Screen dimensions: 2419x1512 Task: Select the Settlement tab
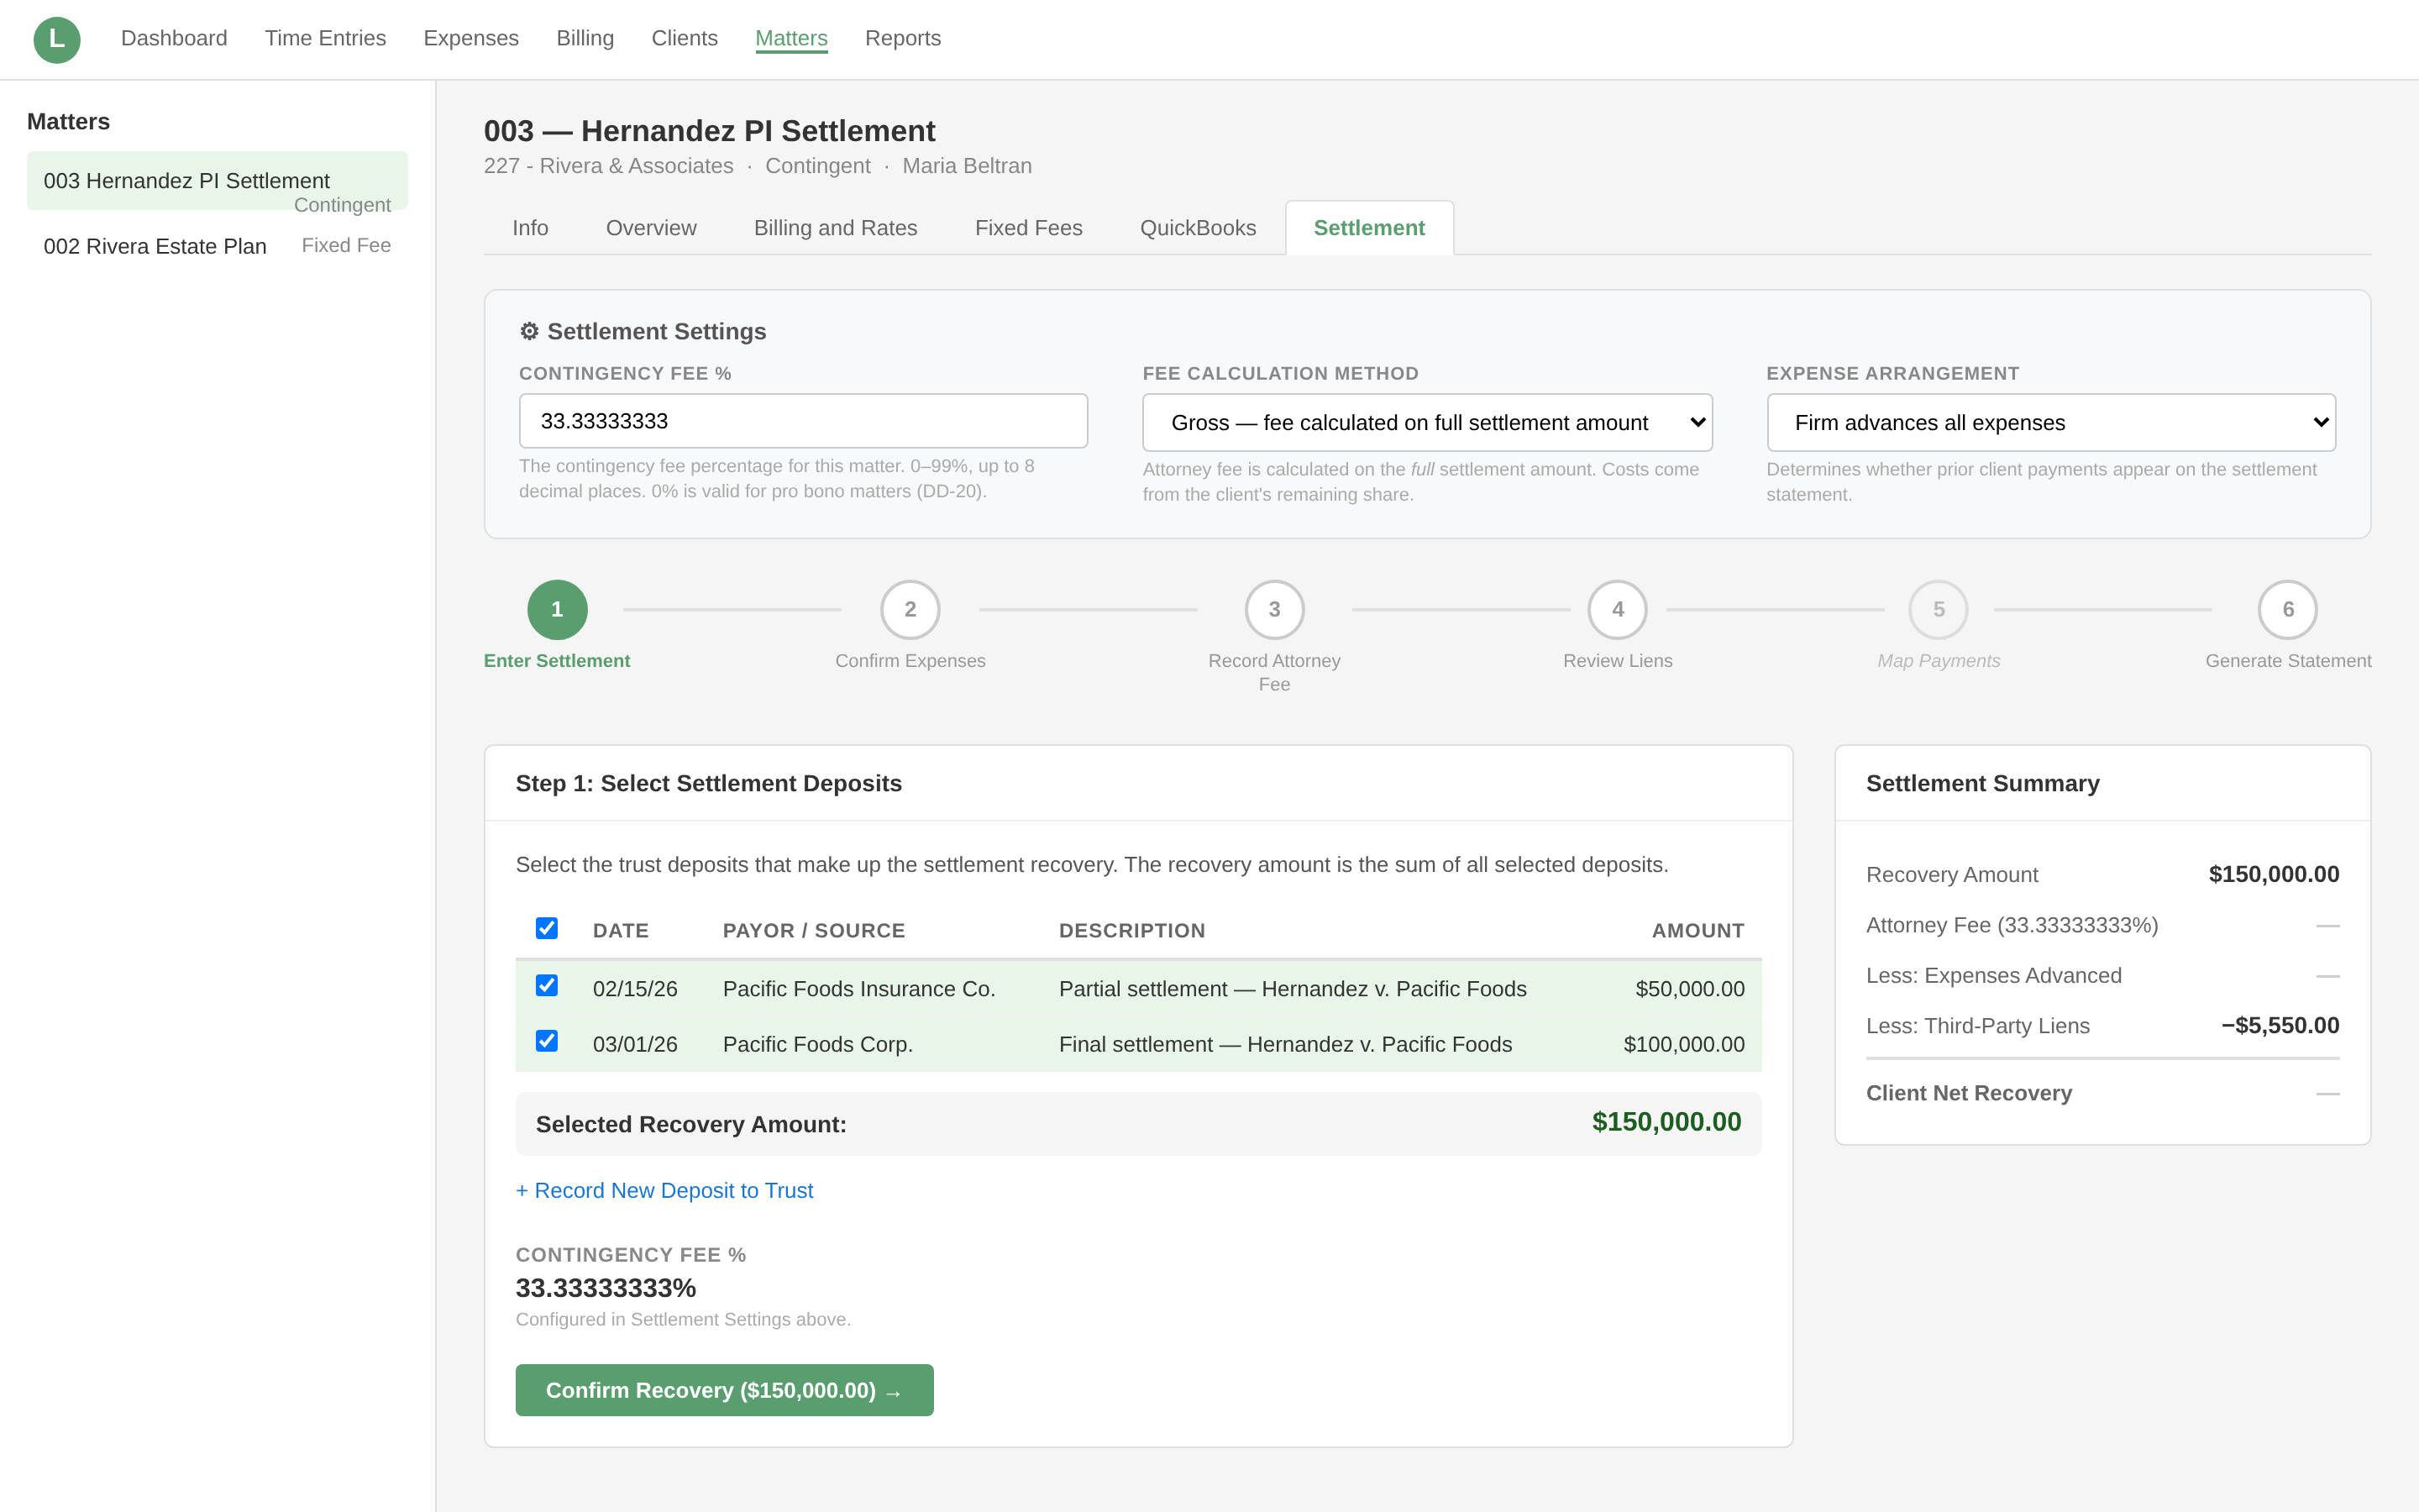1368,228
